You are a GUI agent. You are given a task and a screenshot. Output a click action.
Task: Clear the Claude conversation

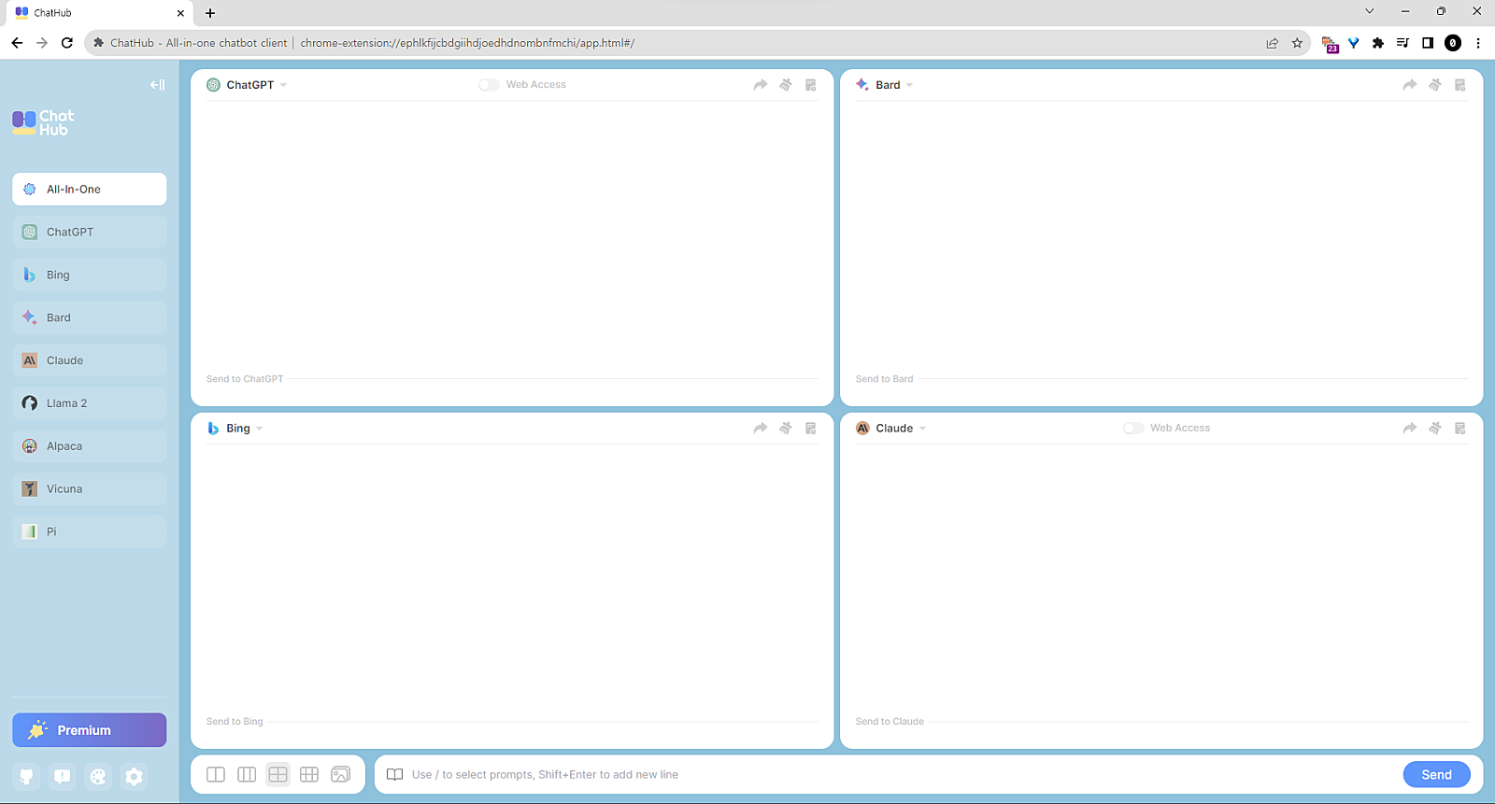(1435, 429)
